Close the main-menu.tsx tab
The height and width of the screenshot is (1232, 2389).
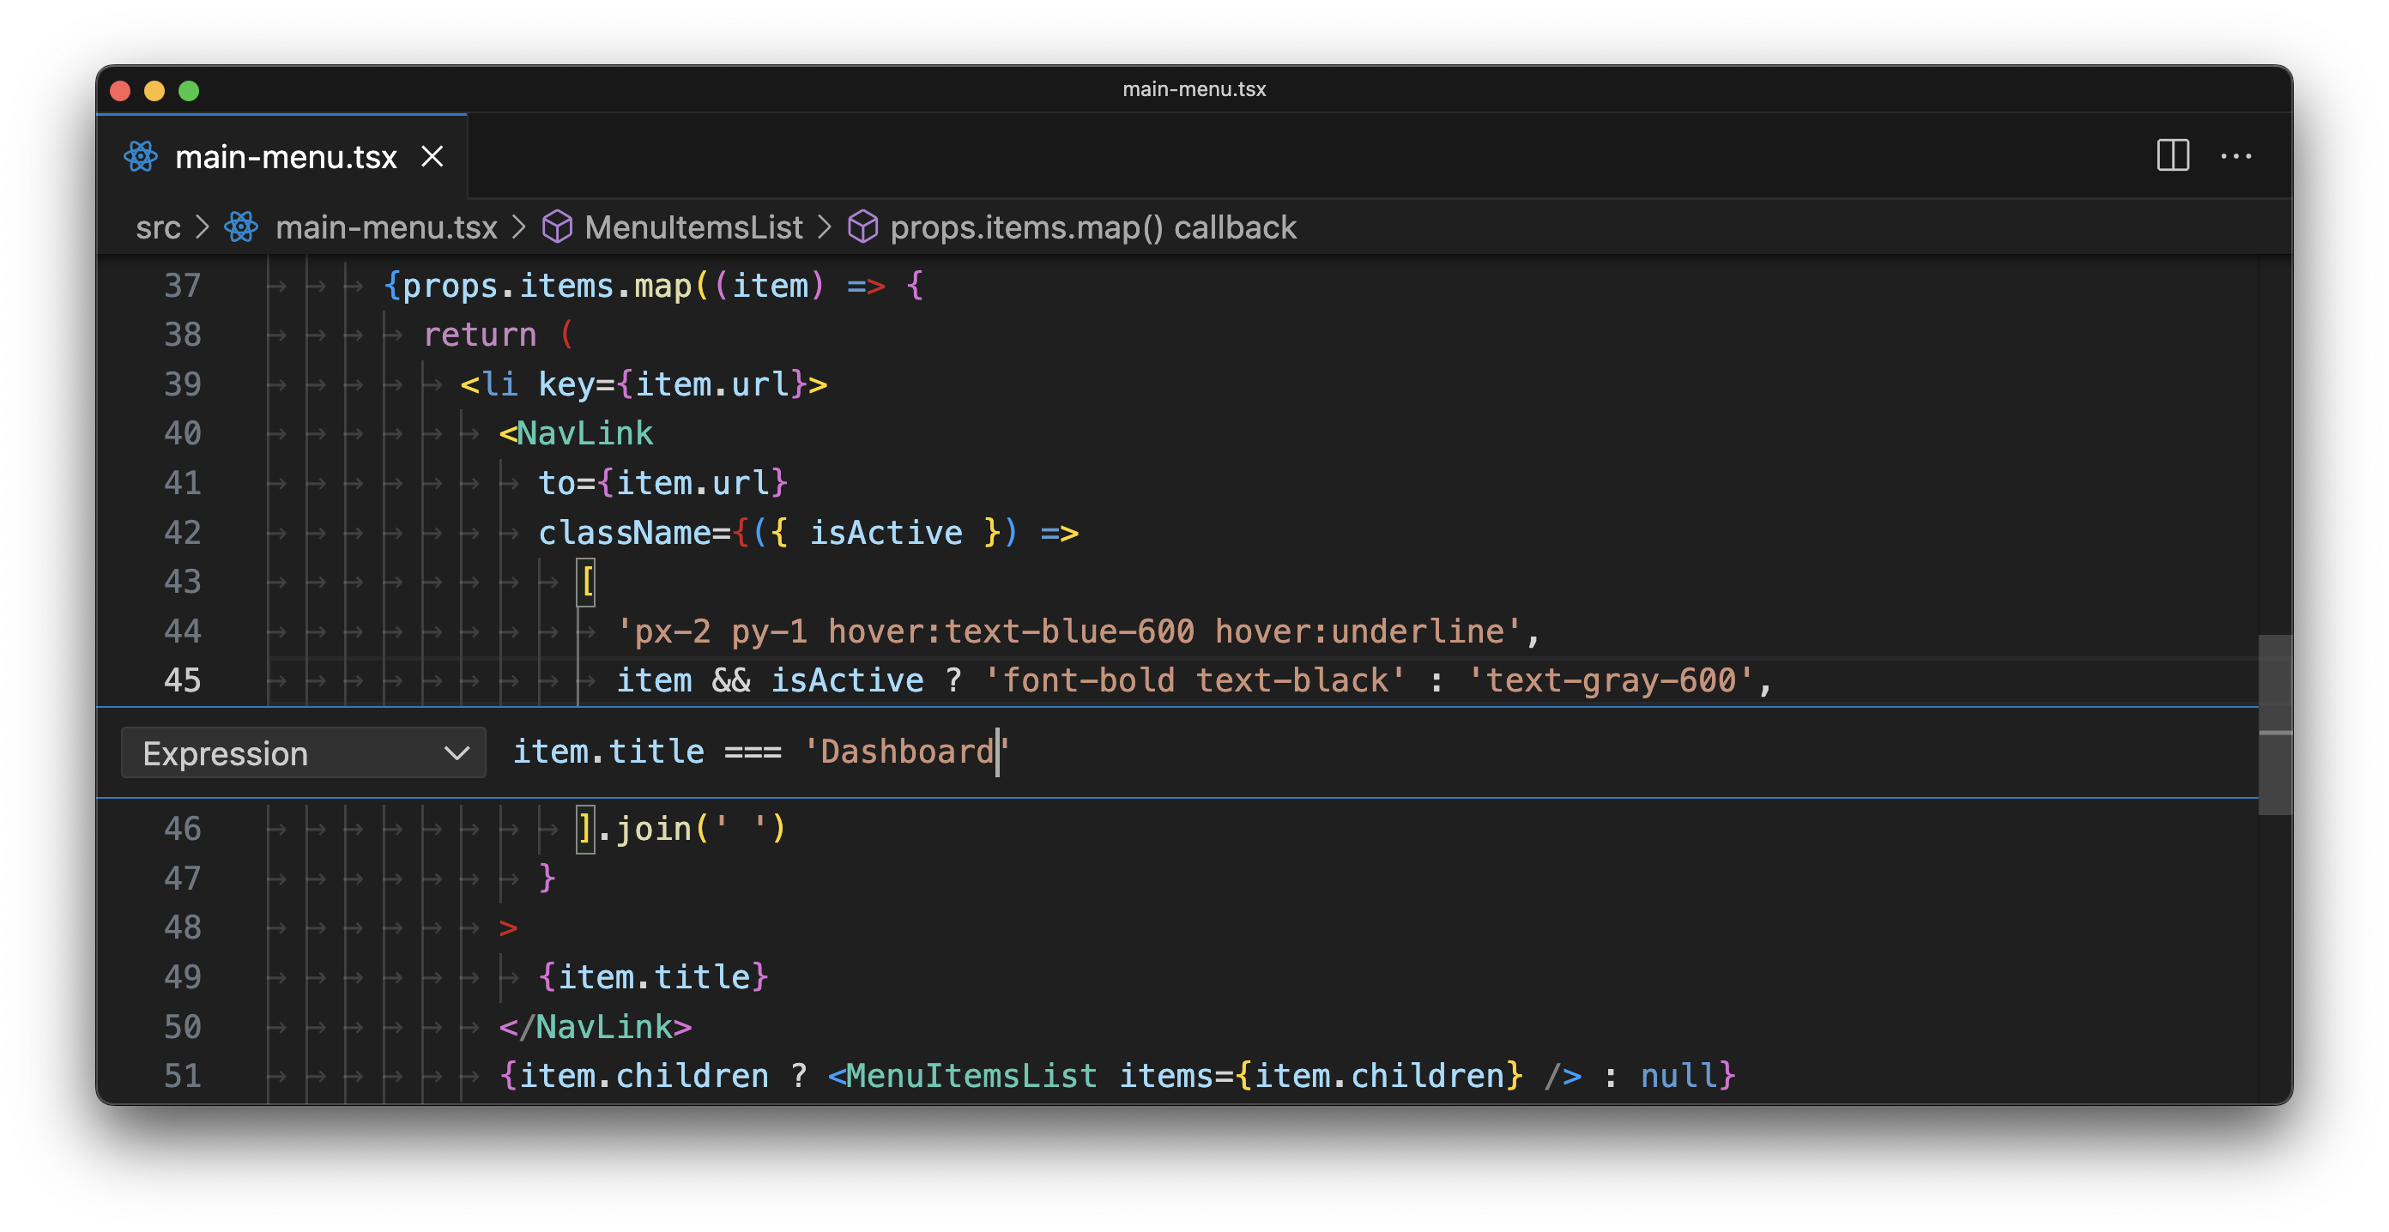point(432,157)
